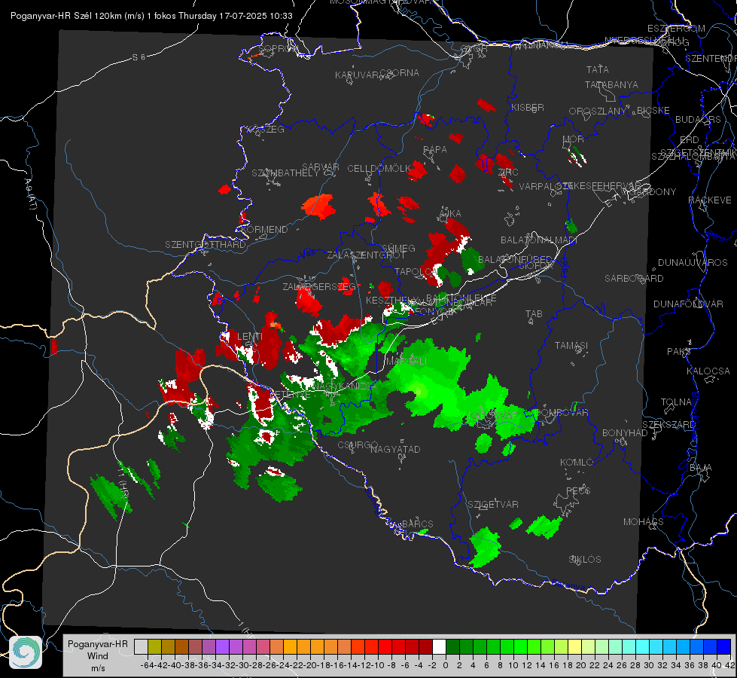Click the SZEKSZARD city label
The width and height of the screenshot is (737, 678).
click(668, 425)
